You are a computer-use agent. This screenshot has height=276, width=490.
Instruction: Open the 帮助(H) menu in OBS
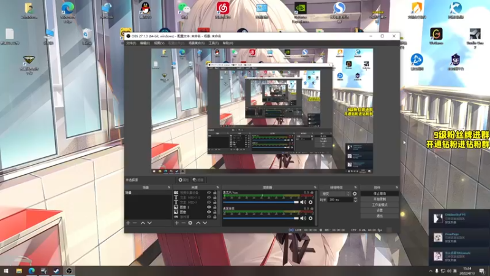[228, 43]
